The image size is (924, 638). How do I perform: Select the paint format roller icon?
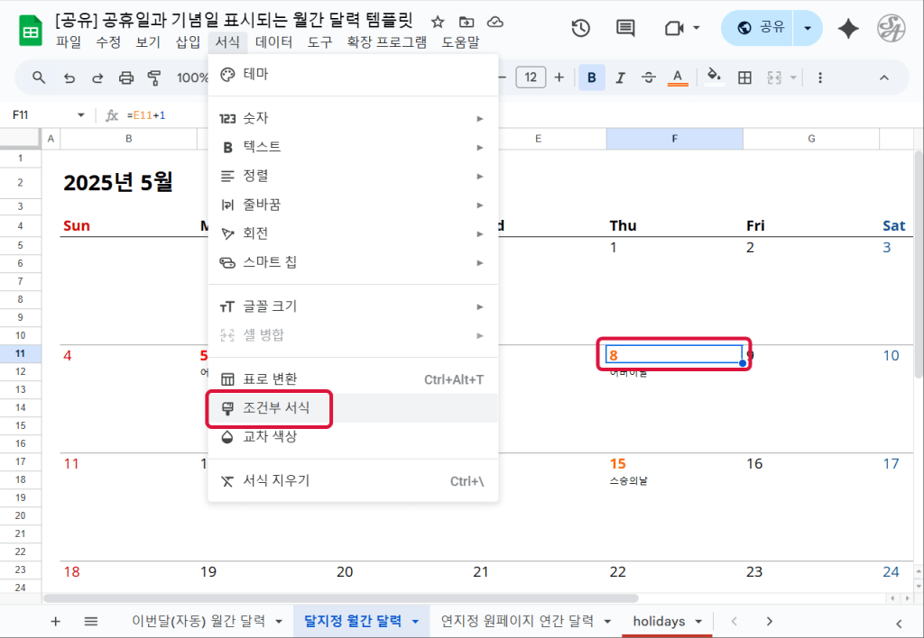point(153,77)
